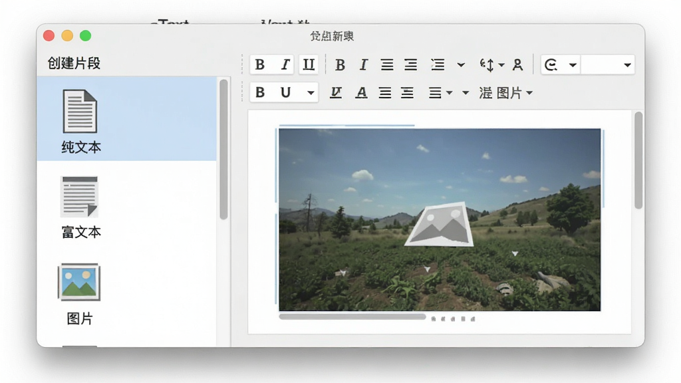Click the unboxed Bold icon in upper toolbar
681x383 pixels.
tap(340, 65)
